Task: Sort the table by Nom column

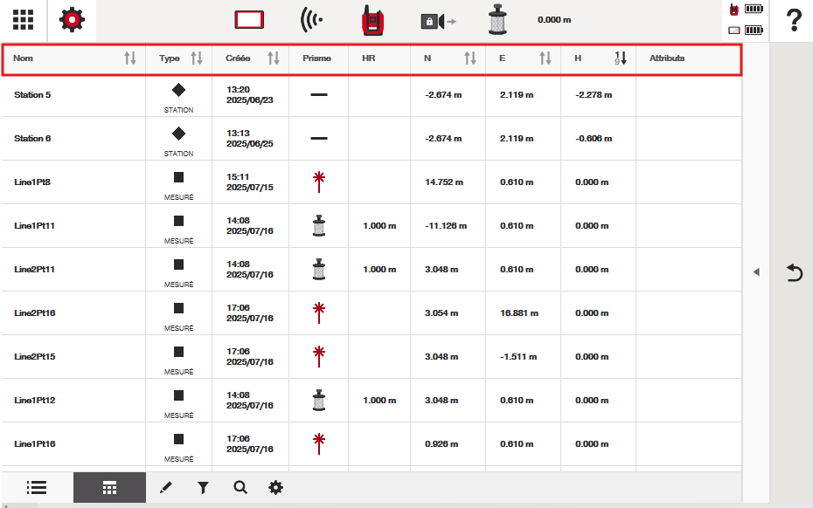Action: pos(130,58)
